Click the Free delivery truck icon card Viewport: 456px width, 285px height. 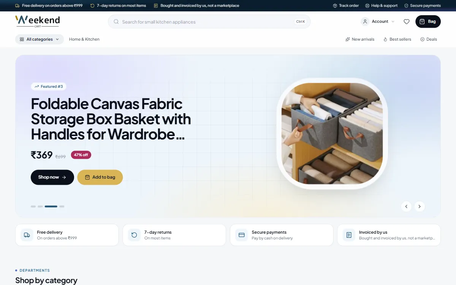click(27, 235)
